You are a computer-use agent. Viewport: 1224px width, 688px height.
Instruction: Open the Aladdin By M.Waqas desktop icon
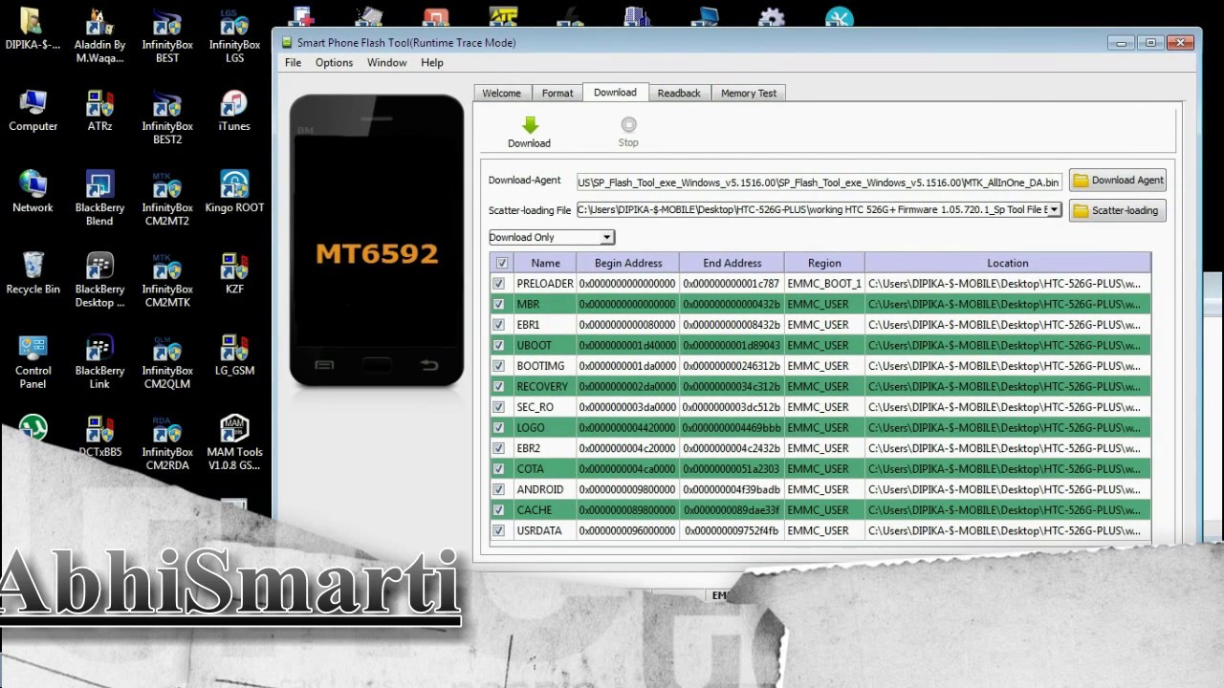click(x=99, y=34)
